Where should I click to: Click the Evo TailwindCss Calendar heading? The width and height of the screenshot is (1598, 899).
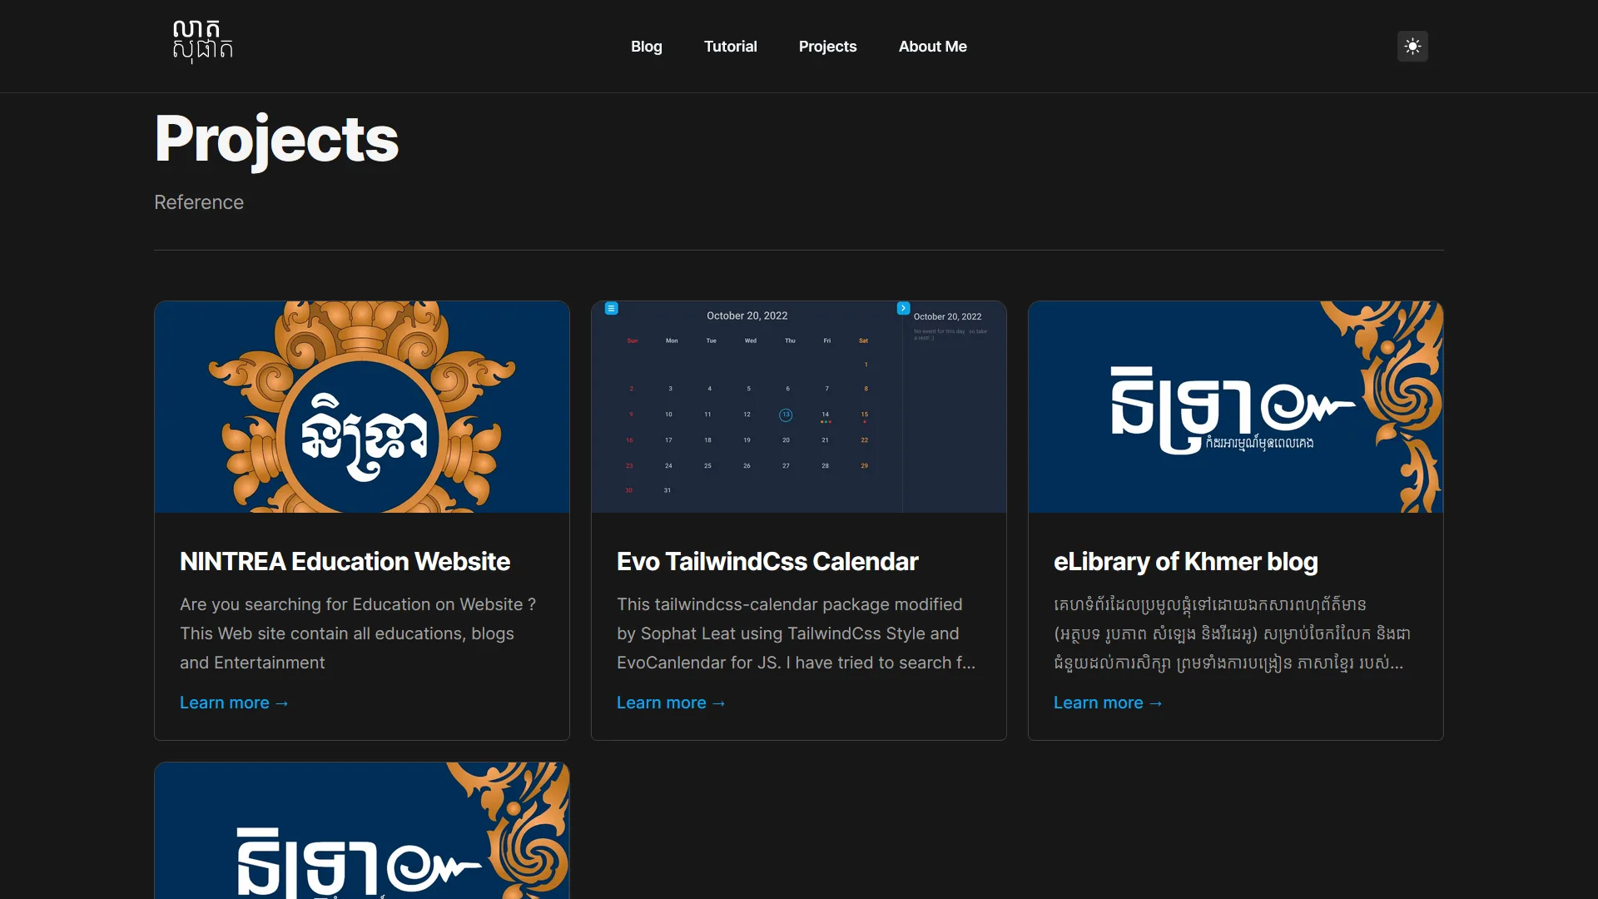point(767,561)
